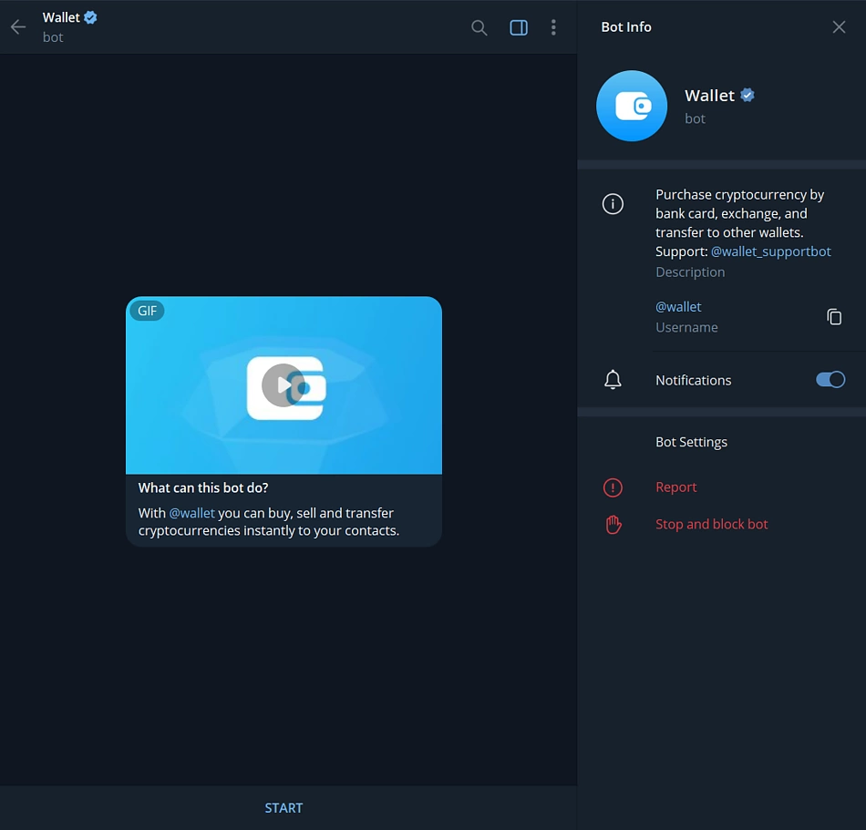Screen dimensions: 866x830
Task: Open the @wallet_supportbot link
Action: (771, 251)
